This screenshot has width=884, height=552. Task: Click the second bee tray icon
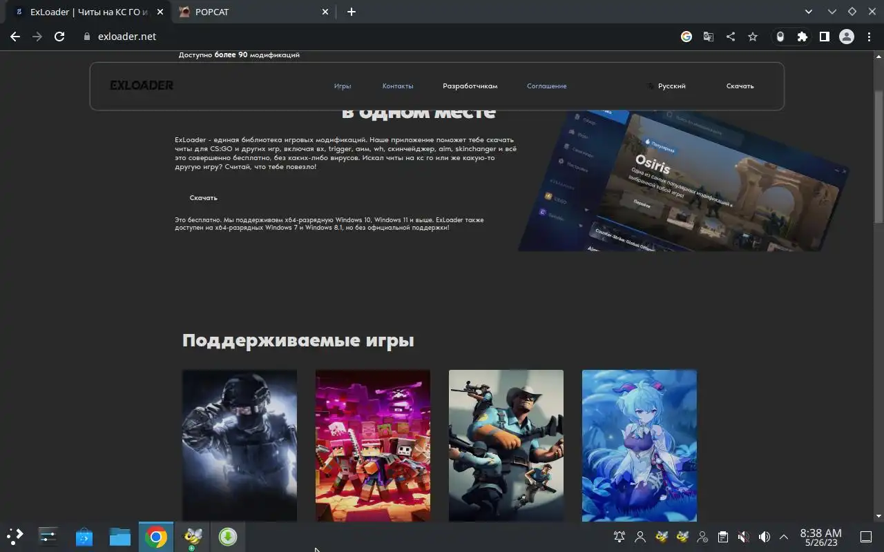tap(682, 536)
